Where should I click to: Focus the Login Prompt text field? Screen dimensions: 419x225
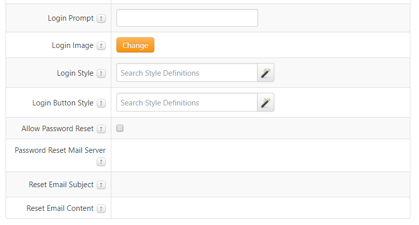187,18
